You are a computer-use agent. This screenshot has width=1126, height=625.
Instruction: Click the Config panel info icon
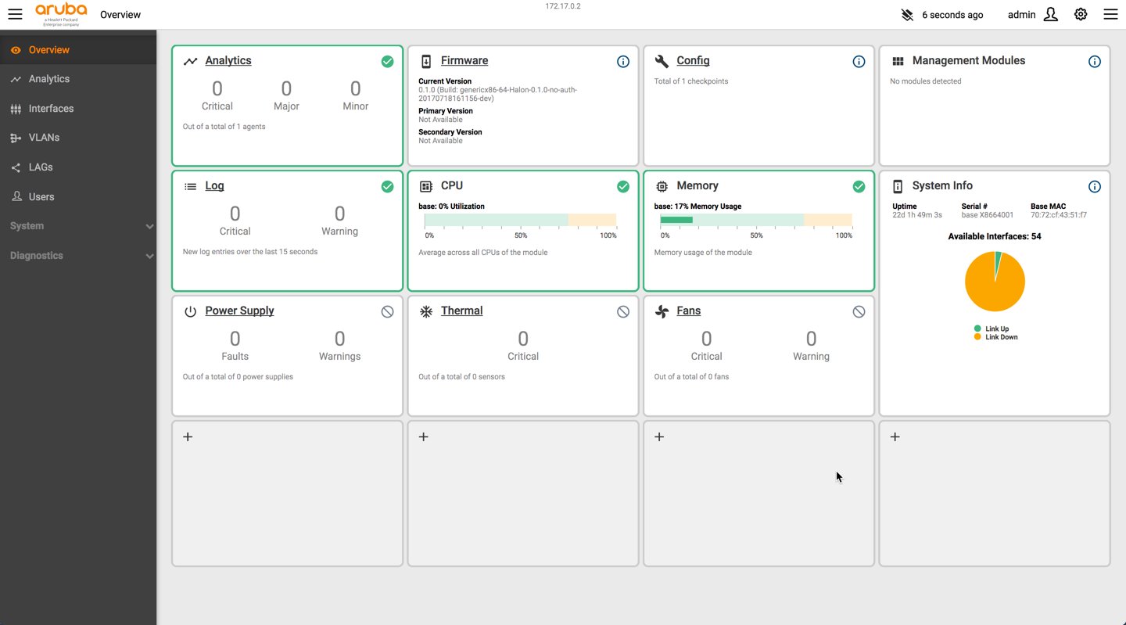tap(859, 61)
